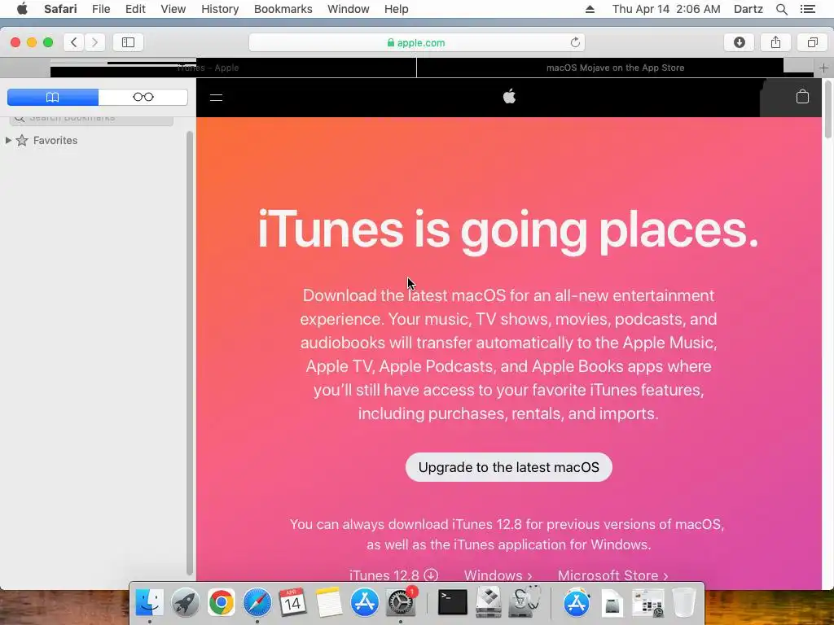Click the Dartz user menu

(748, 9)
